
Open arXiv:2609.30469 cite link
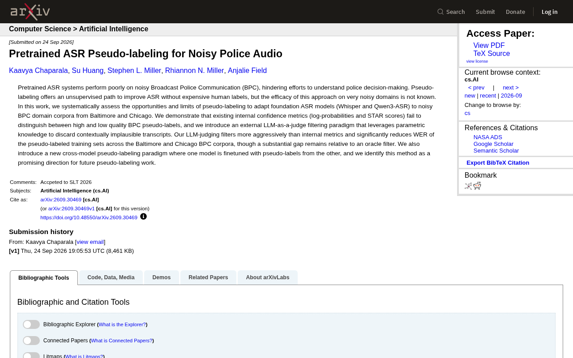pyautogui.click(x=61, y=200)
